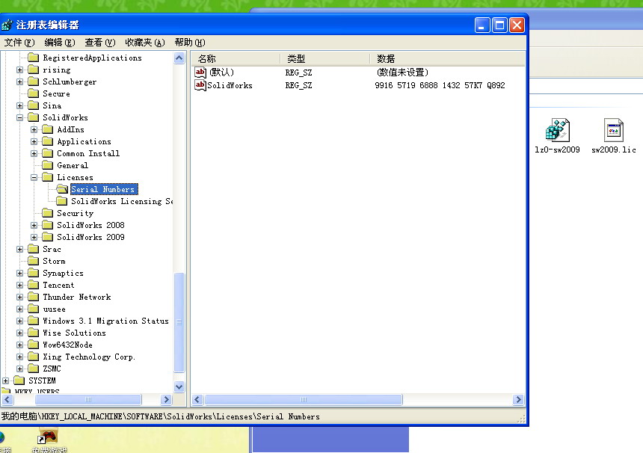Expand the AddIns subkey
The width and height of the screenshot is (643, 453).
click(34, 129)
